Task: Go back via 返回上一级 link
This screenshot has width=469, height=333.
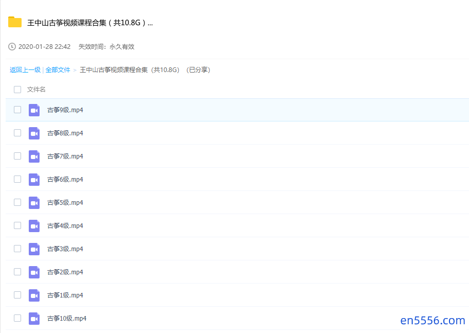Action: [x=25, y=70]
